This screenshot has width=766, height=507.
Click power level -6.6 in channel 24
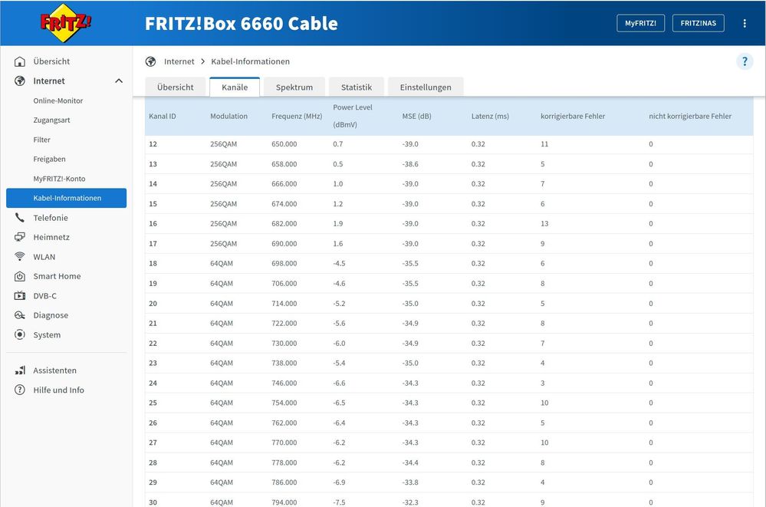[339, 383]
